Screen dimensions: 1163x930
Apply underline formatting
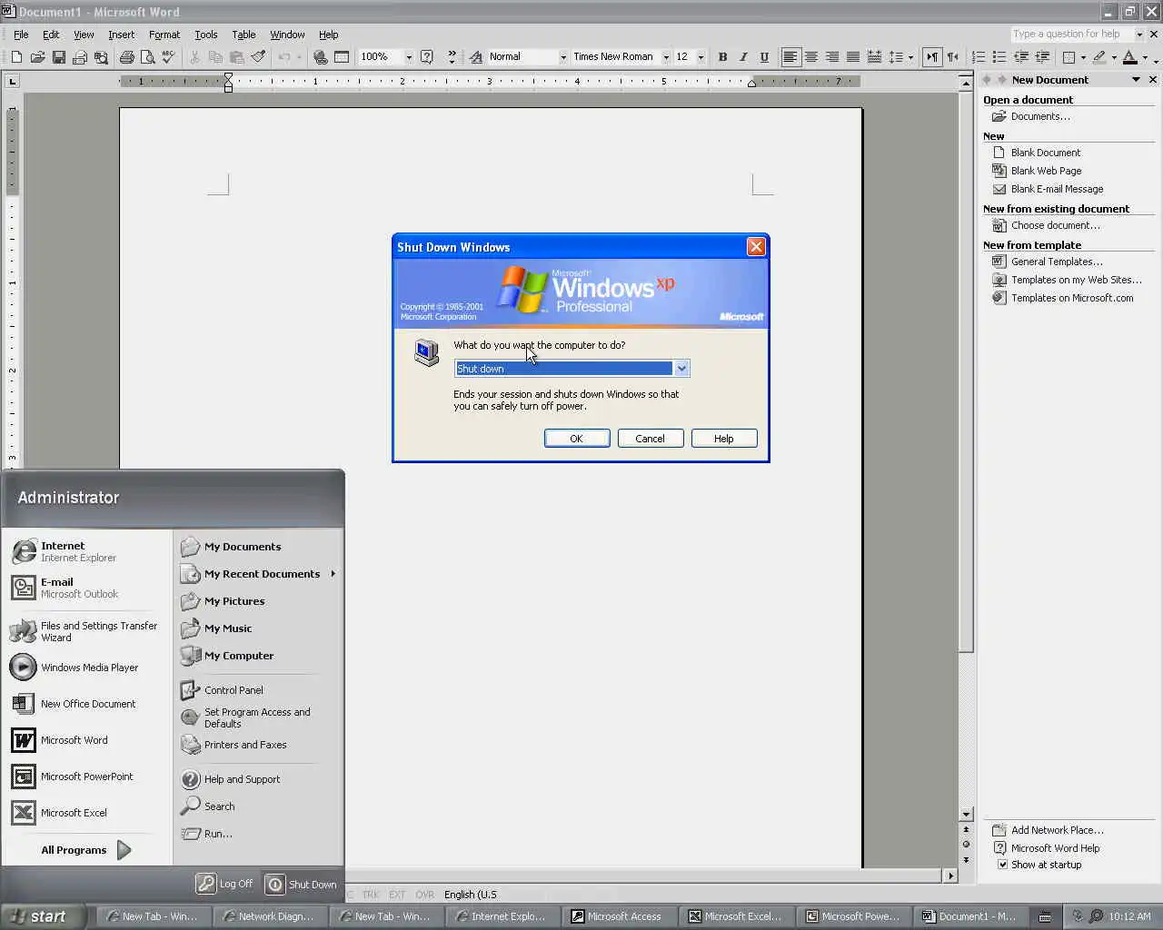pos(764,56)
